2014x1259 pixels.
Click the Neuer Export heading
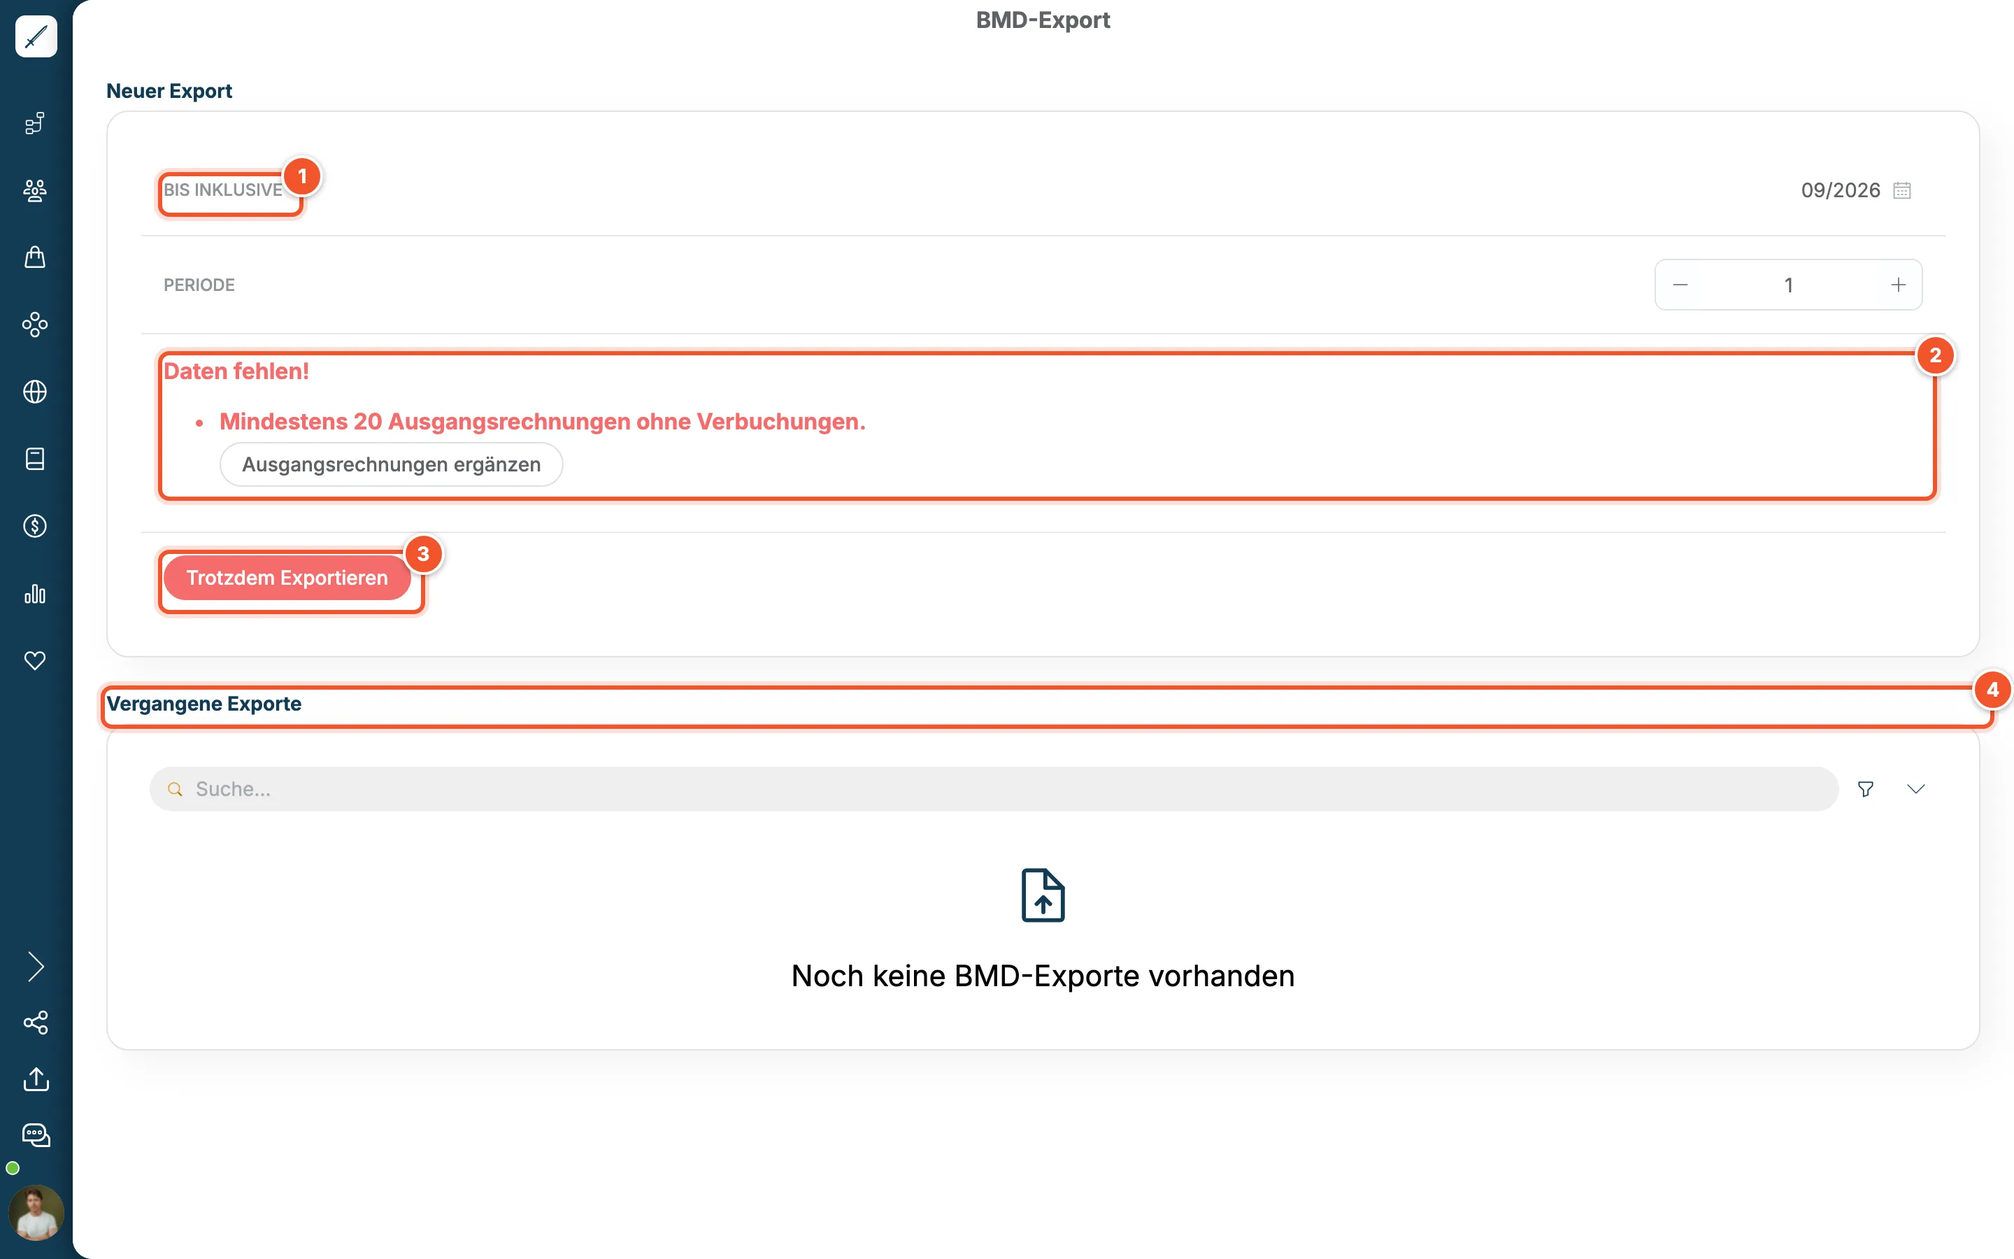169,91
